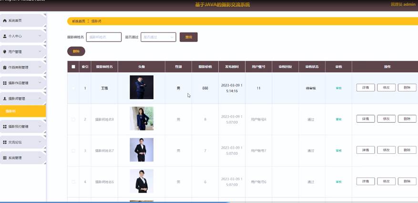Click the 审核 link in row 2
Image resolution: width=418 pixels, height=203 pixels.
coord(338,119)
